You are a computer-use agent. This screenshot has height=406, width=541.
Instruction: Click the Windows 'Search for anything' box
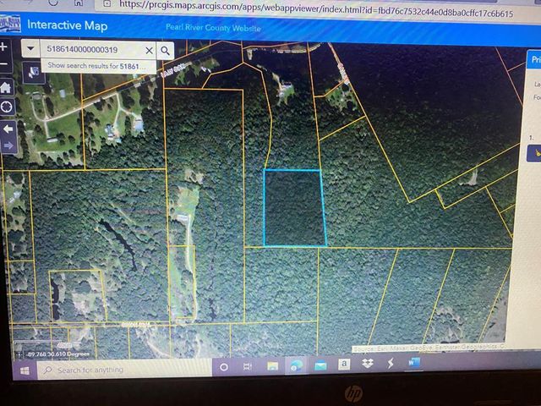coord(93,370)
